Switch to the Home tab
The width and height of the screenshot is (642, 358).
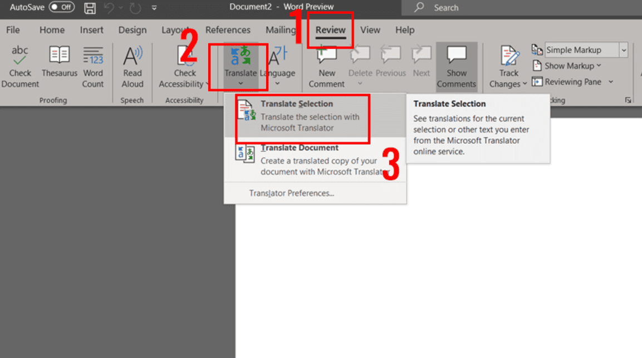(52, 30)
